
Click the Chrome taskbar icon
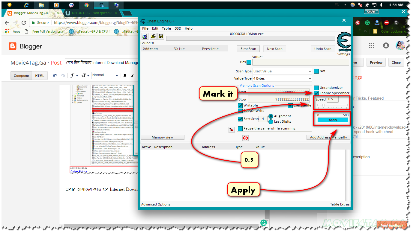(x=86, y=5)
